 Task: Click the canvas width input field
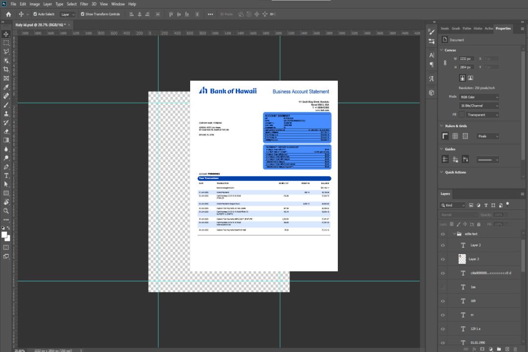click(x=467, y=59)
